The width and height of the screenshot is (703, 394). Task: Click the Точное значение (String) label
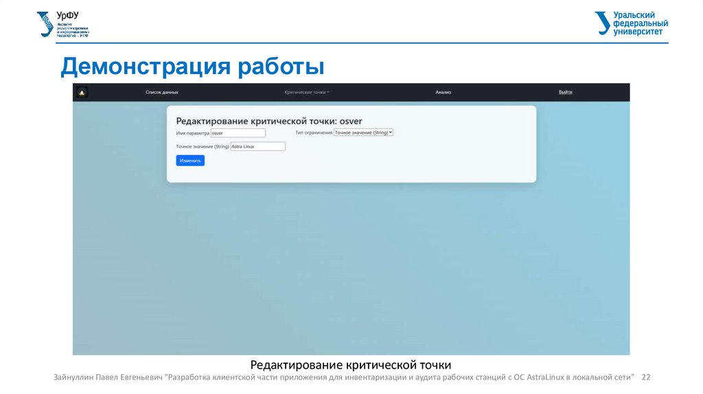point(203,147)
